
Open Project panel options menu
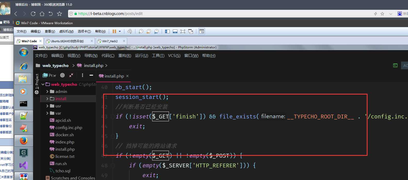[x=83, y=75]
